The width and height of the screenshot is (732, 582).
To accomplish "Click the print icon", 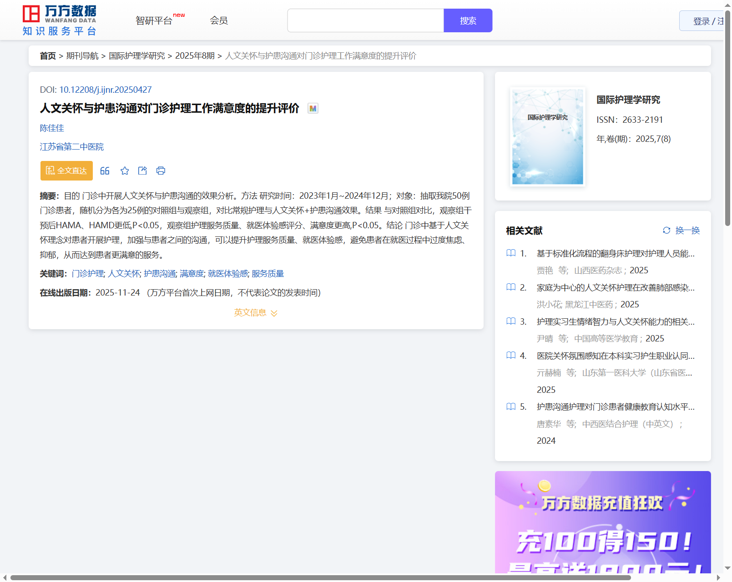I will (161, 171).
